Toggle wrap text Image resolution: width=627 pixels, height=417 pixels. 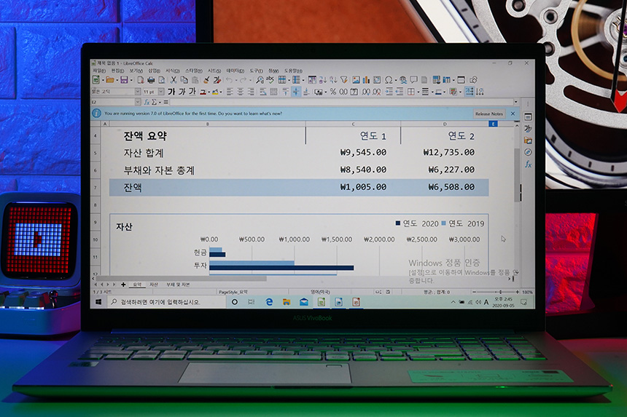262,92
